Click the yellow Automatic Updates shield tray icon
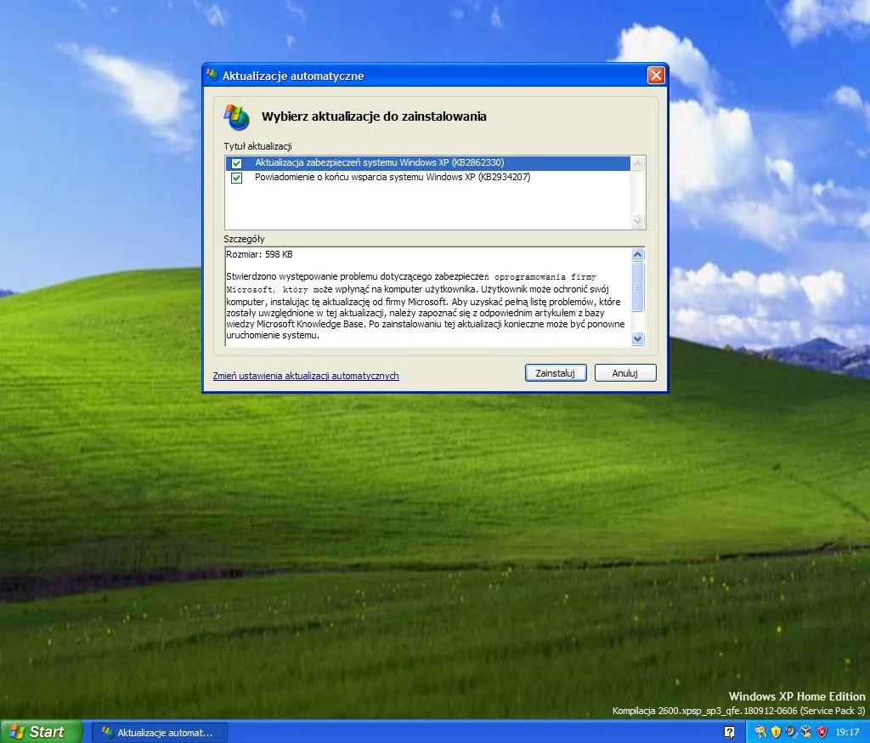Viewport: 870px width, 743px height. click(x=775, y=731)
